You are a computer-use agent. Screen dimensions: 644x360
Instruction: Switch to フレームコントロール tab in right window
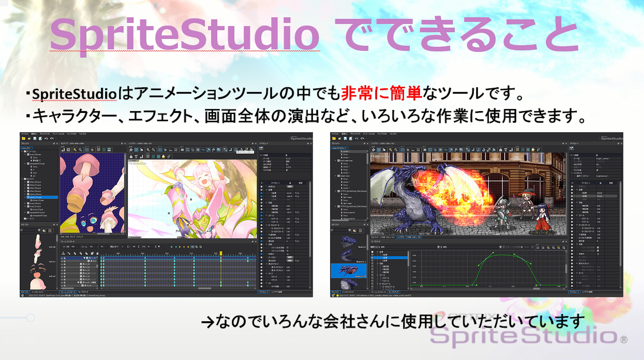pos(378,292)
